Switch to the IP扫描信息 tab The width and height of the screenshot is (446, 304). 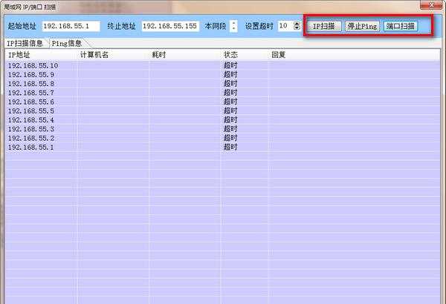(25, 43)
